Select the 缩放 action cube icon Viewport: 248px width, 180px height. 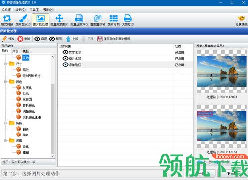tap(19, 70)
